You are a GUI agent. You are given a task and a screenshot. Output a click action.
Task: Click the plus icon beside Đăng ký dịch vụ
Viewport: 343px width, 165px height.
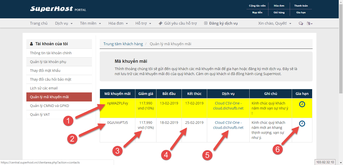[x=206, y=23]
